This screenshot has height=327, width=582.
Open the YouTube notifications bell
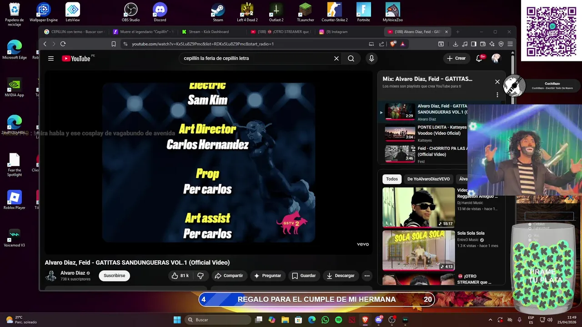(x=479, y=58)
